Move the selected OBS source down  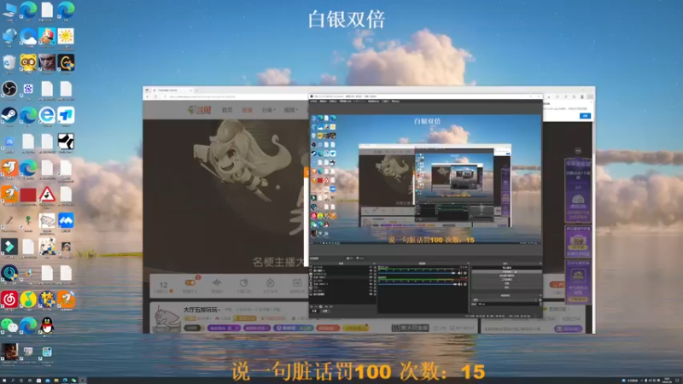(331, 306)
